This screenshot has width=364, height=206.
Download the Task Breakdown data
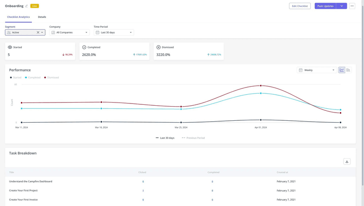coord(347,161)
